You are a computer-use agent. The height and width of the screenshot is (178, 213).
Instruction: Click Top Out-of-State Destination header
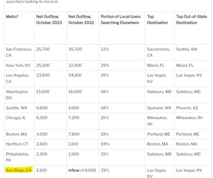pos(192,20)
